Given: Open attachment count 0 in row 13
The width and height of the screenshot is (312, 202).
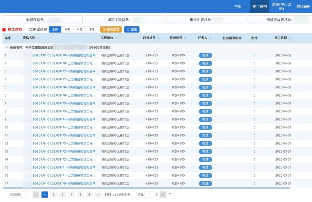Looking at the screenshot, I should coord(254,151).
